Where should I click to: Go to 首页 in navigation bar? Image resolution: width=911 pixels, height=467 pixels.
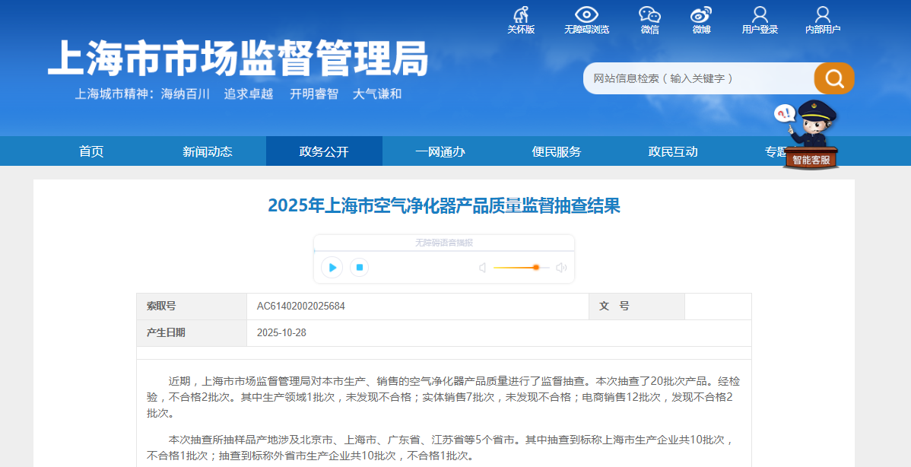(91, 151)
